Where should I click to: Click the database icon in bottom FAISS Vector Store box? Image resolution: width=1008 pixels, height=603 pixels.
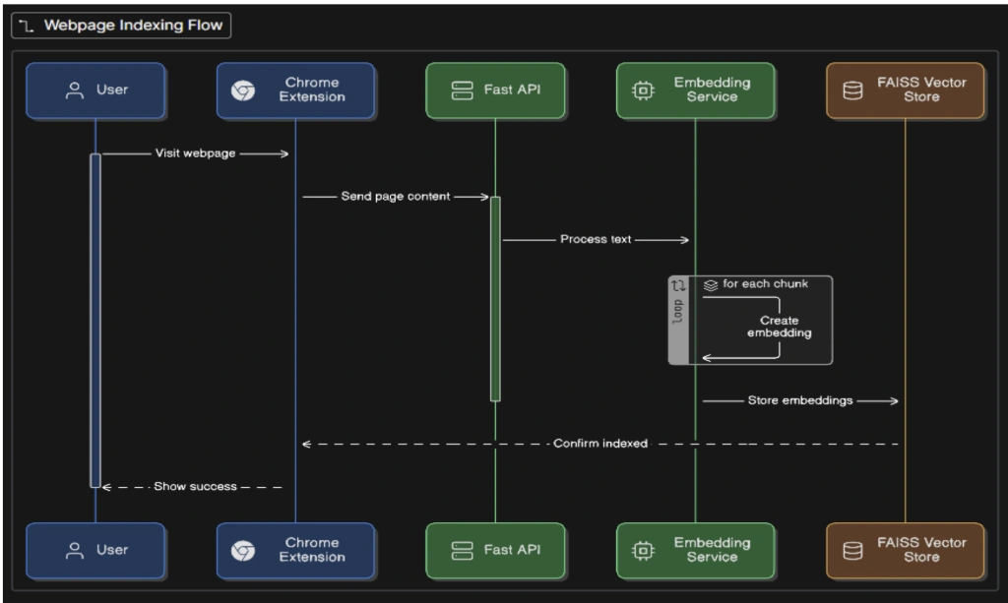point(852,550)
